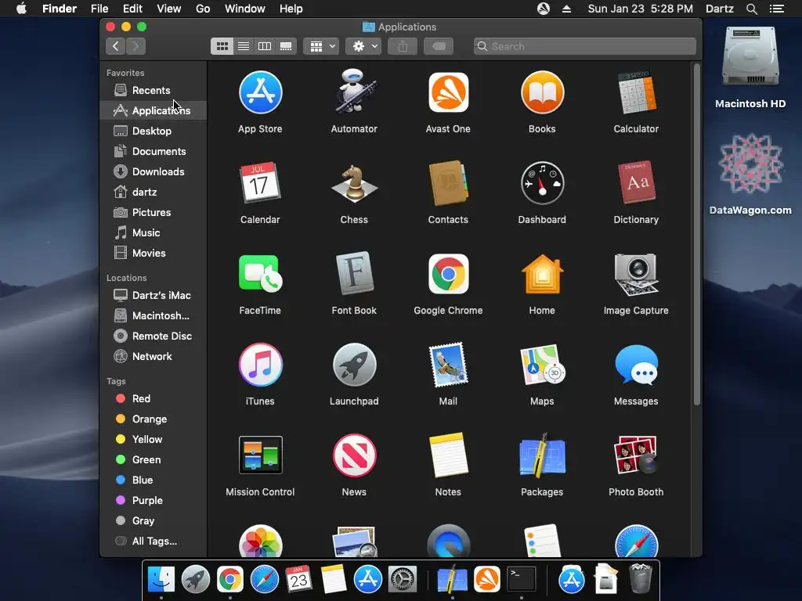
Task: Open Recents in the sidebar
Action: tap(154, 91)
